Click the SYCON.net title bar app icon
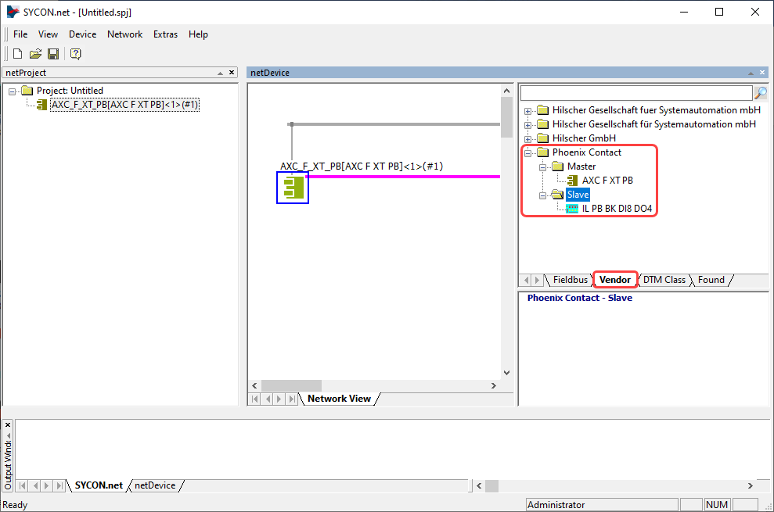774x512 pixels. (13, 12)
